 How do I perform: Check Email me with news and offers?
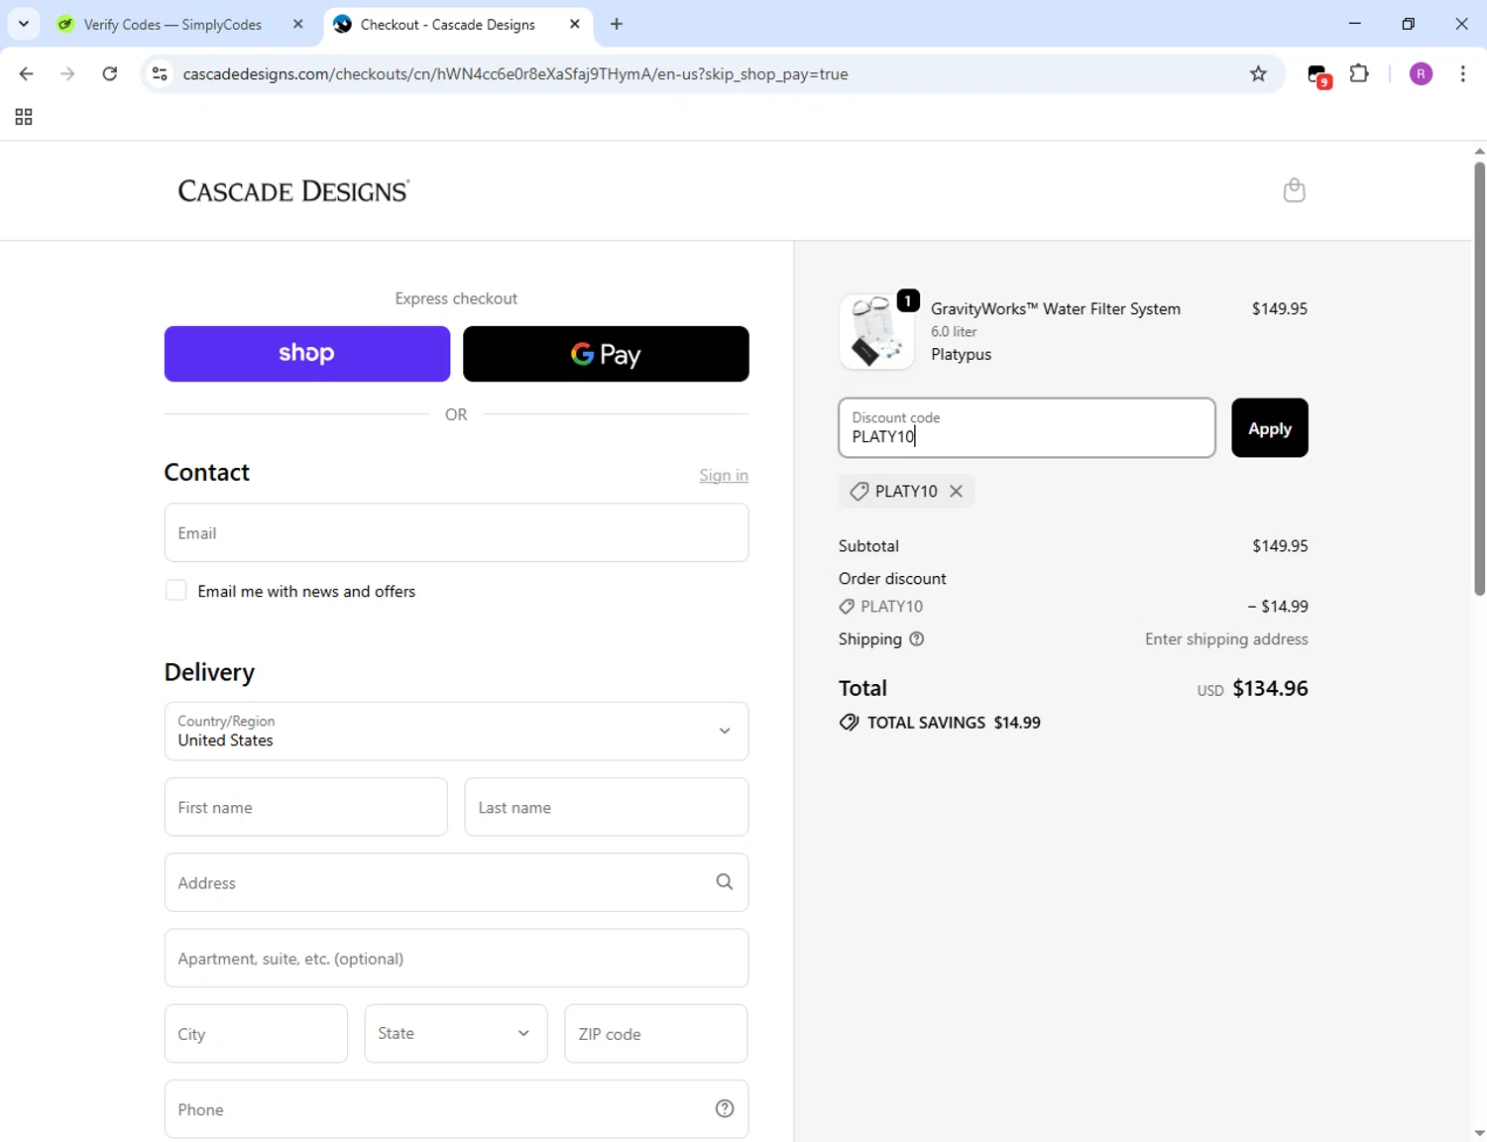(x=175, y=591)
